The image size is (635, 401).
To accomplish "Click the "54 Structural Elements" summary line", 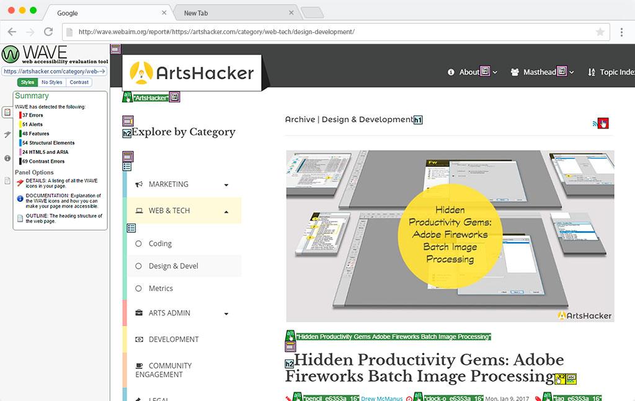I will click(48, 143).
